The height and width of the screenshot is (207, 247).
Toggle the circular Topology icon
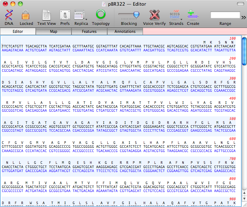(101, 15)
